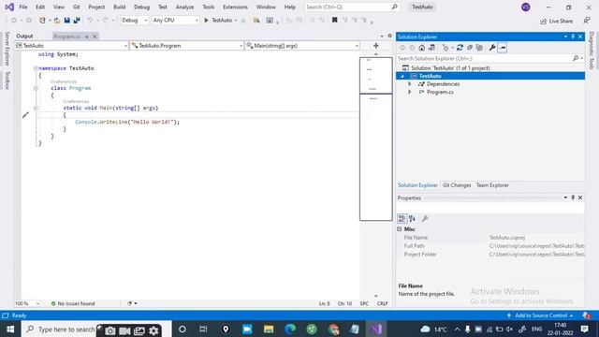The image size is (599, 337).
Task: Toggle pin on the Program.cs tab
Action: point(87,37)
